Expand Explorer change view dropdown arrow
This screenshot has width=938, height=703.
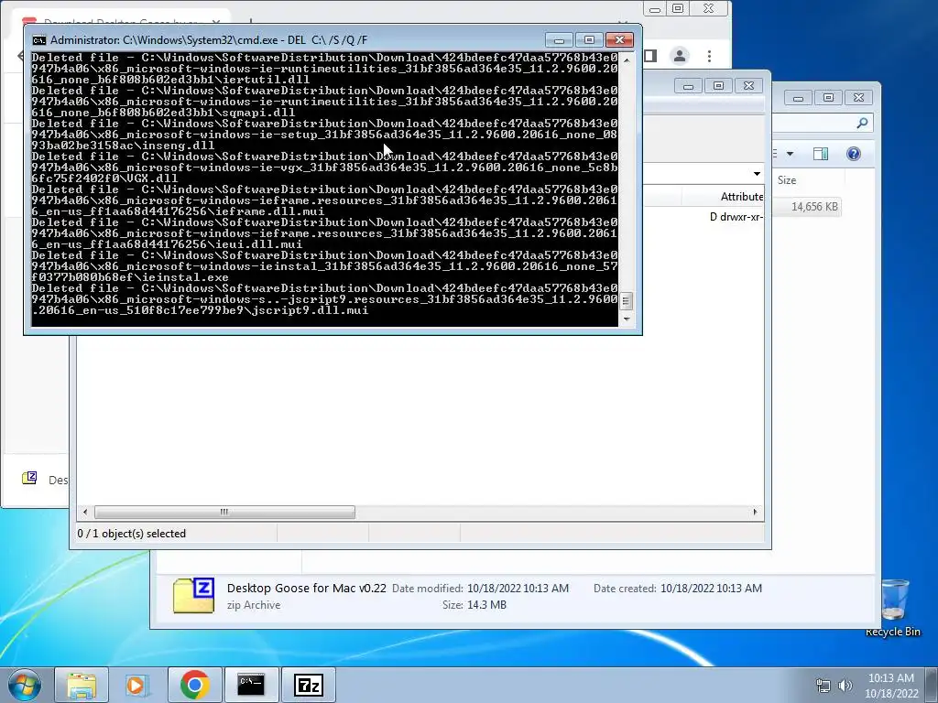point(790,154)
